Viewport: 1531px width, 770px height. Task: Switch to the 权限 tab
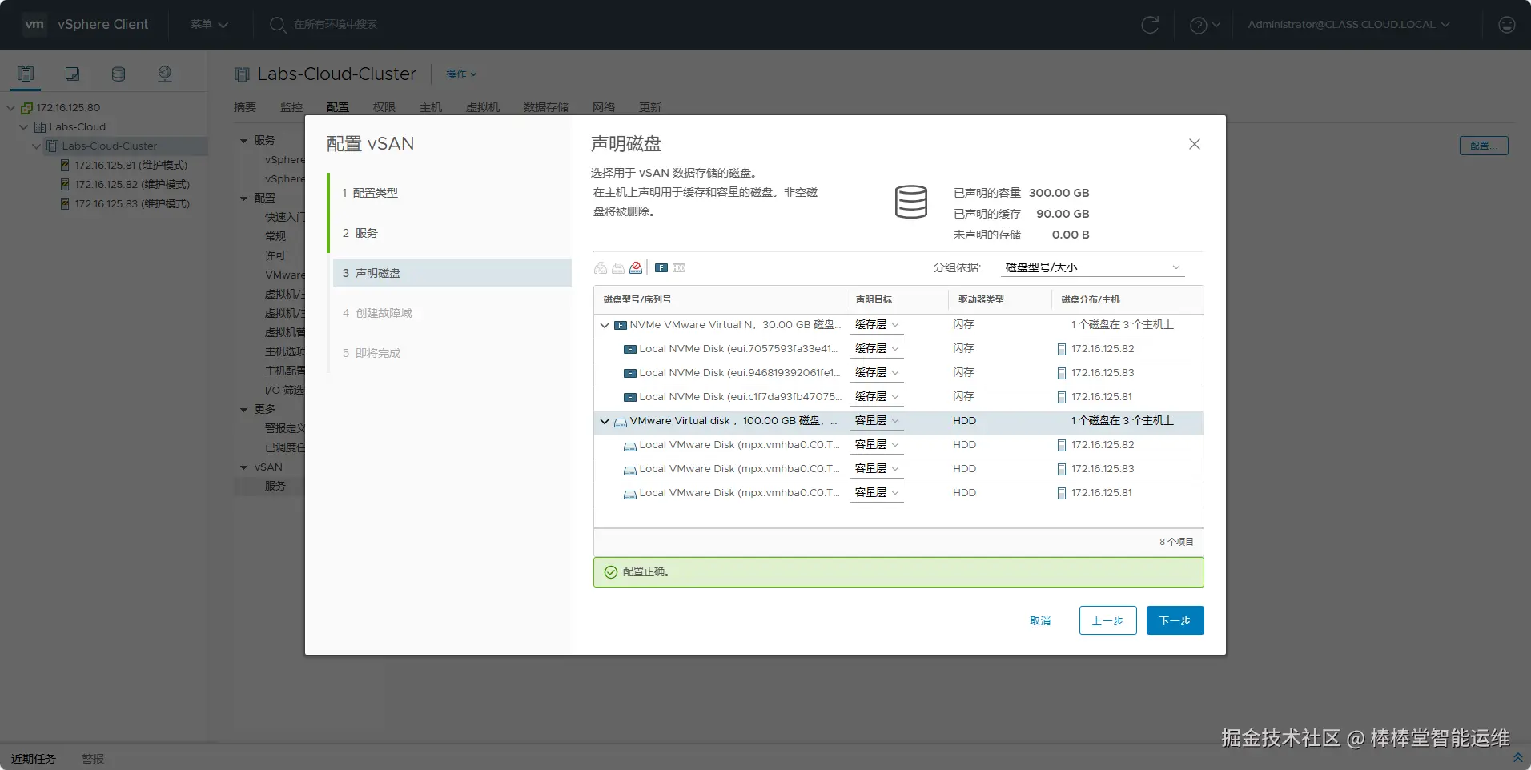(384, 107)
